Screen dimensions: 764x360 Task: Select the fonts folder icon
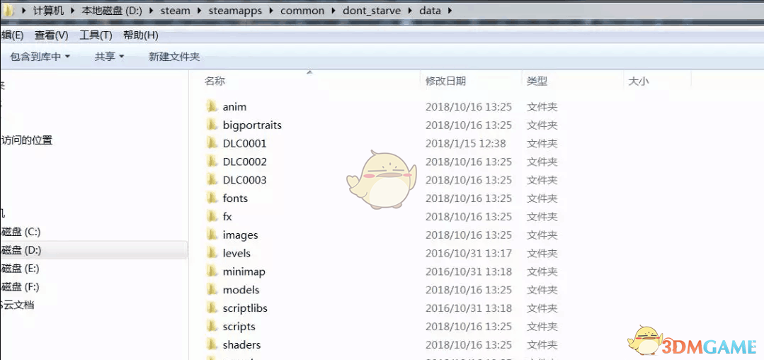click(x=212, y=198)
